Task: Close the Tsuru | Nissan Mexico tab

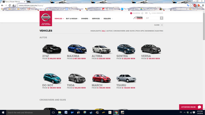Action: 25,2
